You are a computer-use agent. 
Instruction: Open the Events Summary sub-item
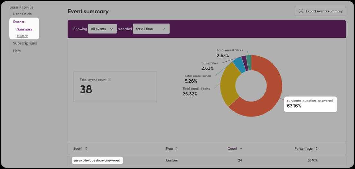point(24,29)
